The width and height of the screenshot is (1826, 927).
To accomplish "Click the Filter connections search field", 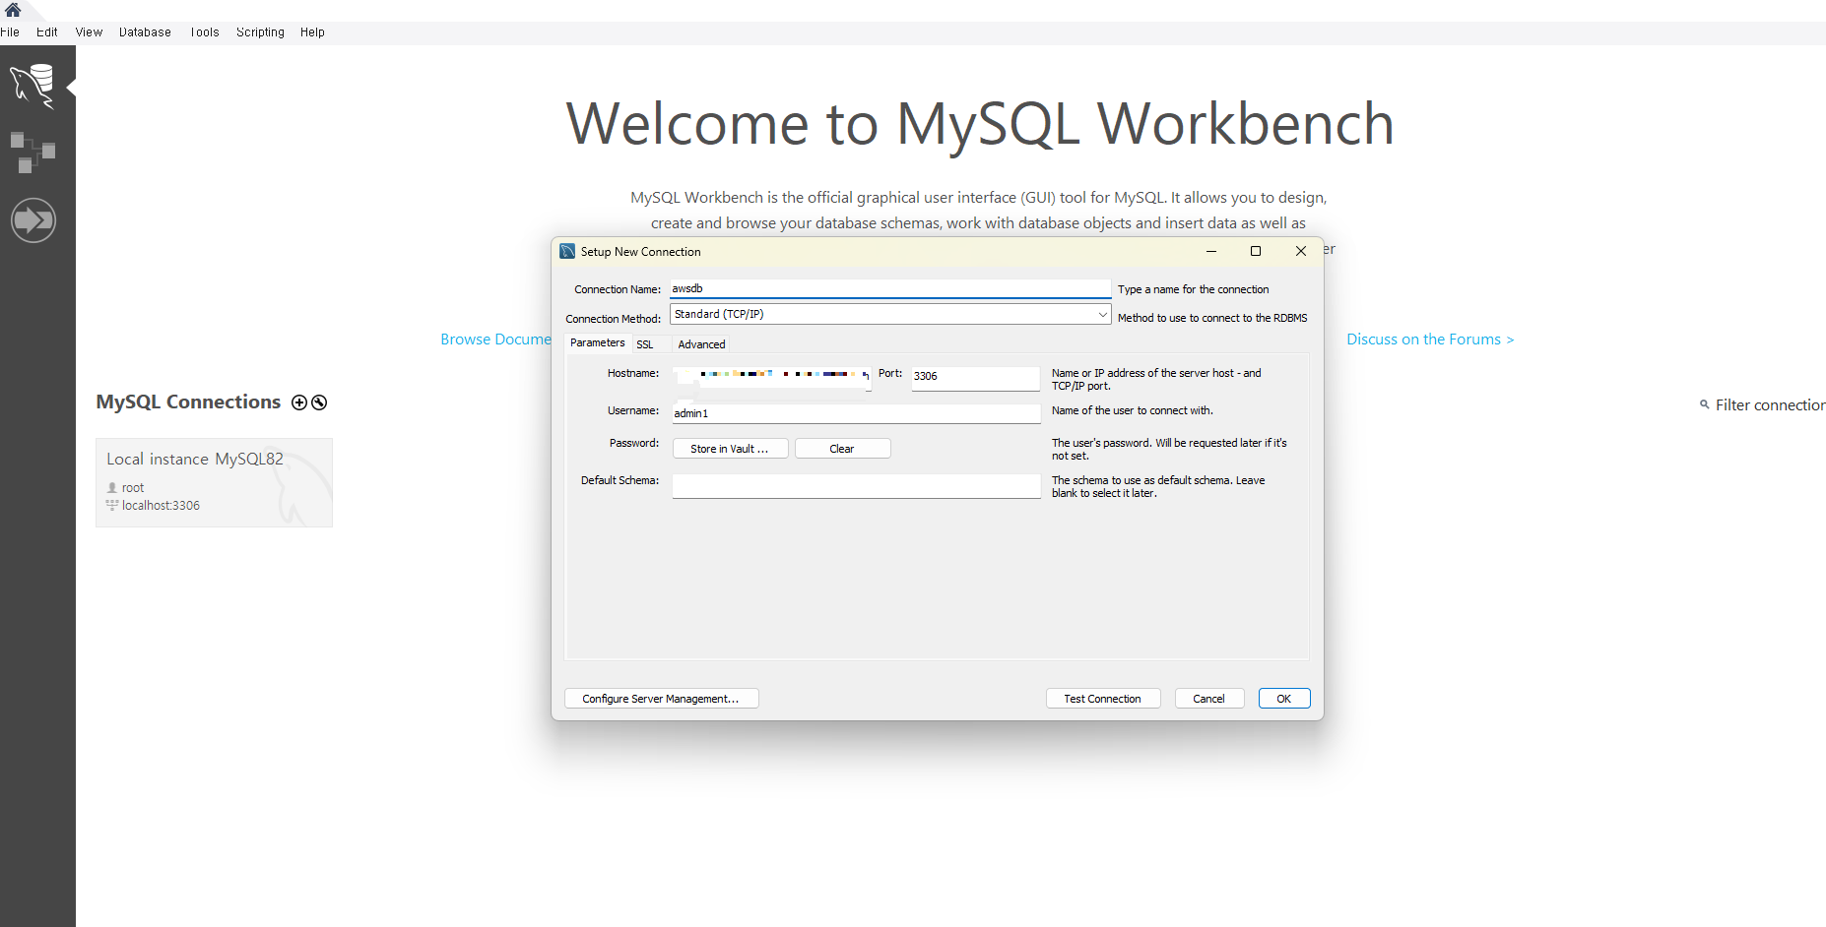I will click(x=1770, y=404).
